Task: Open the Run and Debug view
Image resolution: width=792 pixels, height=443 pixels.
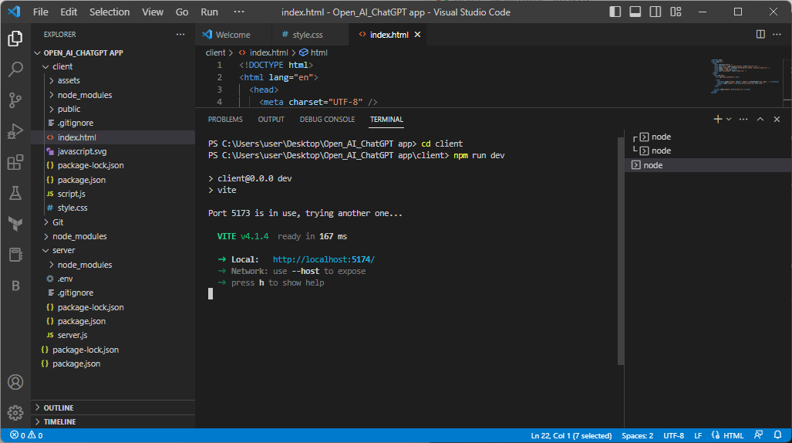Action: coord(15,131)
